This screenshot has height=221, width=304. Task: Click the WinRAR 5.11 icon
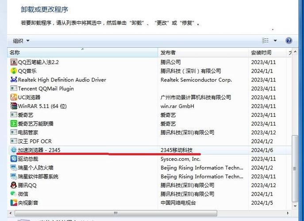pyautogui.click(x=14, y=106)
